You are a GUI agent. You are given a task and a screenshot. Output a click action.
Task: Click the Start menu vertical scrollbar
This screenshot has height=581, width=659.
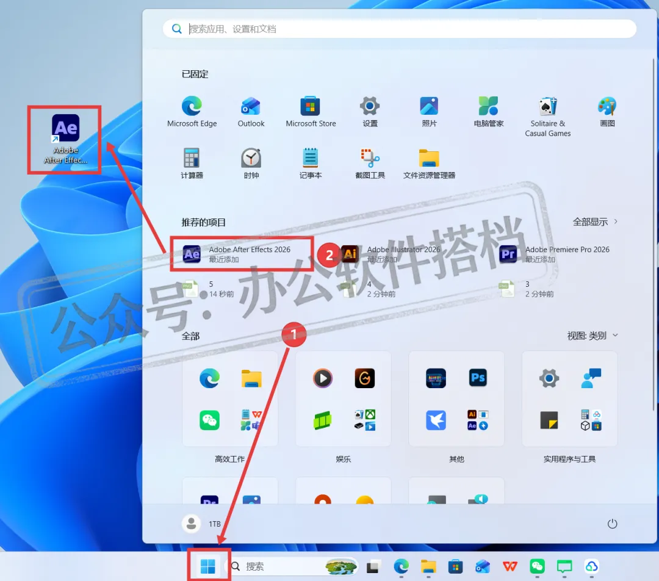(x=653, y=234)
